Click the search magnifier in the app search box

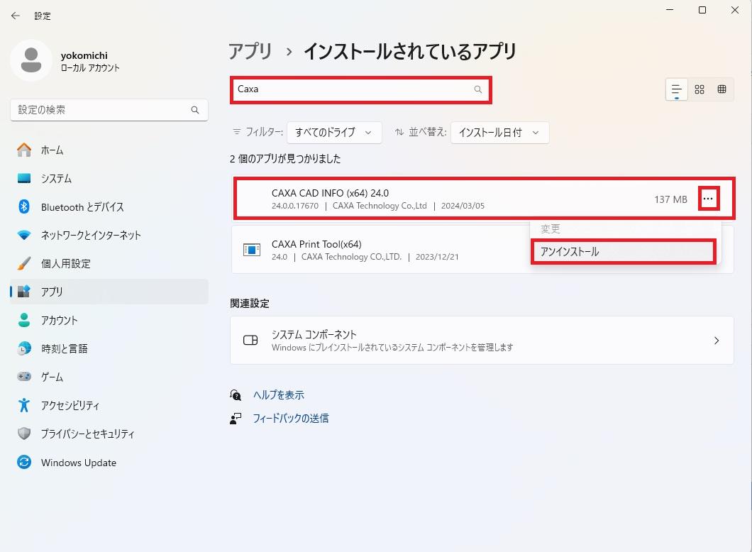coord(478,89)
